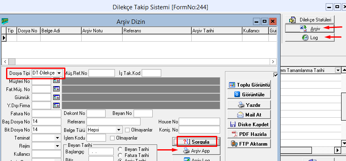Click the Fat.Müş. No input field
346x161 pixels.
tap(41, 89)
